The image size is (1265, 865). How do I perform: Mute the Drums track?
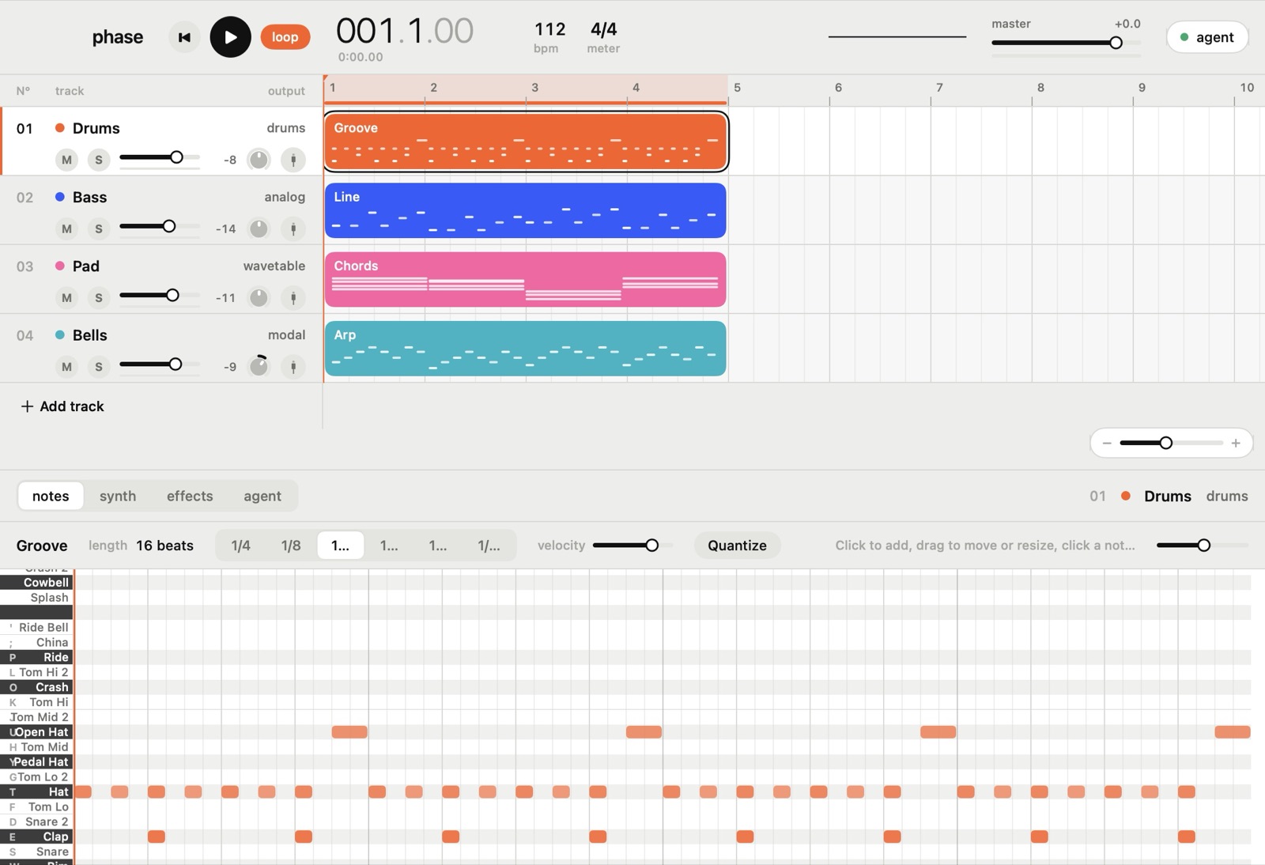click(66, 160)
